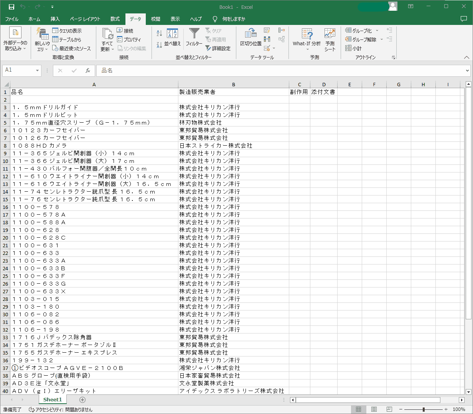The image size is (473, 414).
Task: Open 最近使ったソース
Action: click(72, 48)
